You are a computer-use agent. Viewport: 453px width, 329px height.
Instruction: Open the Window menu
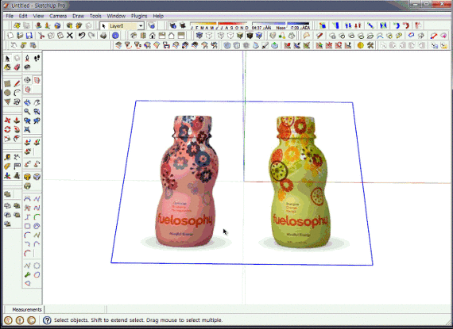coord(116,16)
